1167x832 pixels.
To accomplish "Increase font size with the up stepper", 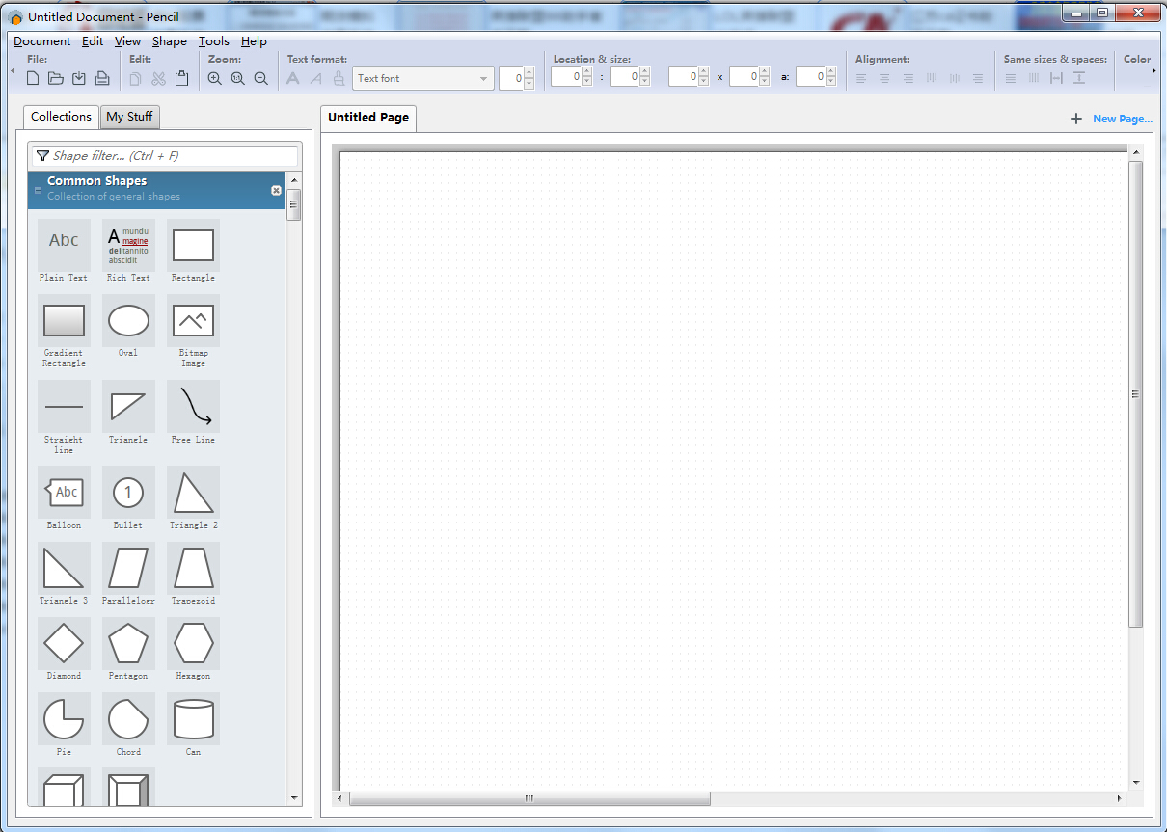I will click(528, 73).
